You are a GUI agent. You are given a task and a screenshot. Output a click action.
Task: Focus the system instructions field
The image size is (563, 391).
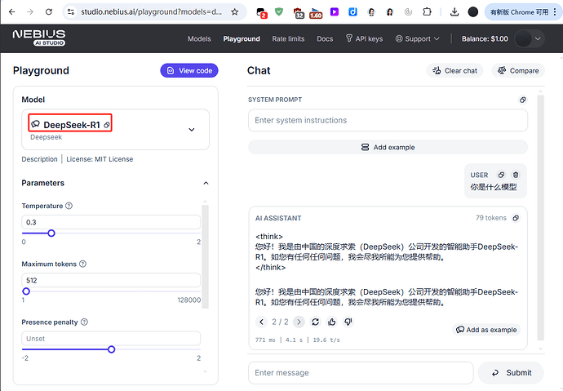tap(388, 120)
